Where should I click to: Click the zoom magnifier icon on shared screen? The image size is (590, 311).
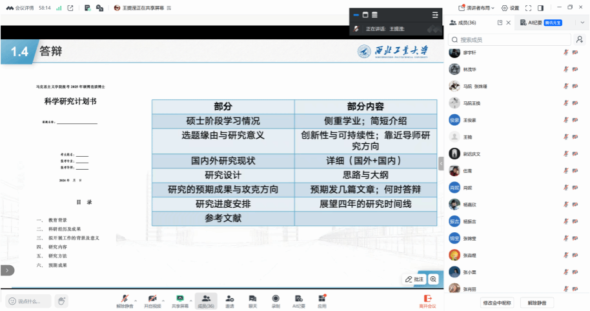[x=434, y=279]
